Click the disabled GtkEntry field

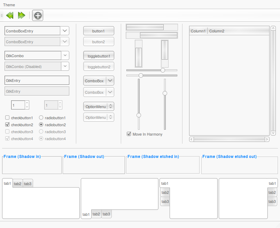point(37,91)
